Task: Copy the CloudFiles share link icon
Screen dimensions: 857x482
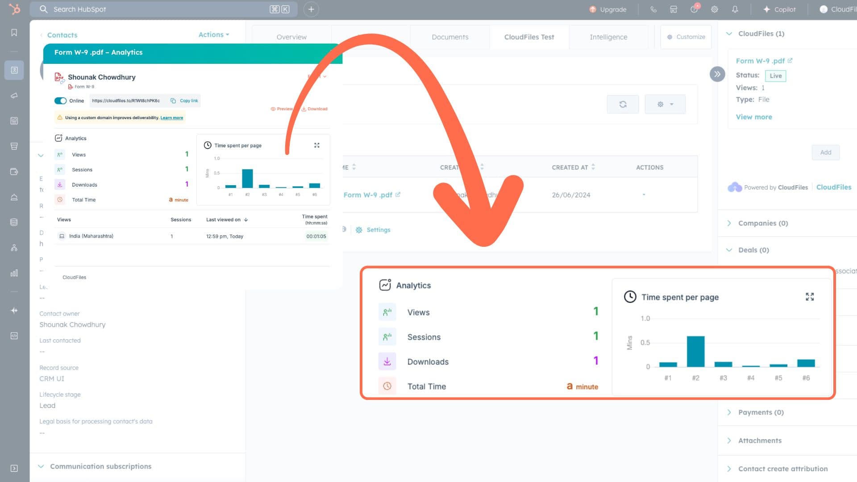Action: tap(174, 100)
